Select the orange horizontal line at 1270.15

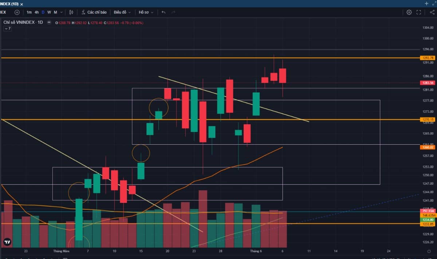coord(210,119)
